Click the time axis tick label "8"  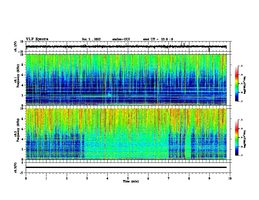(x=189, y=178)
